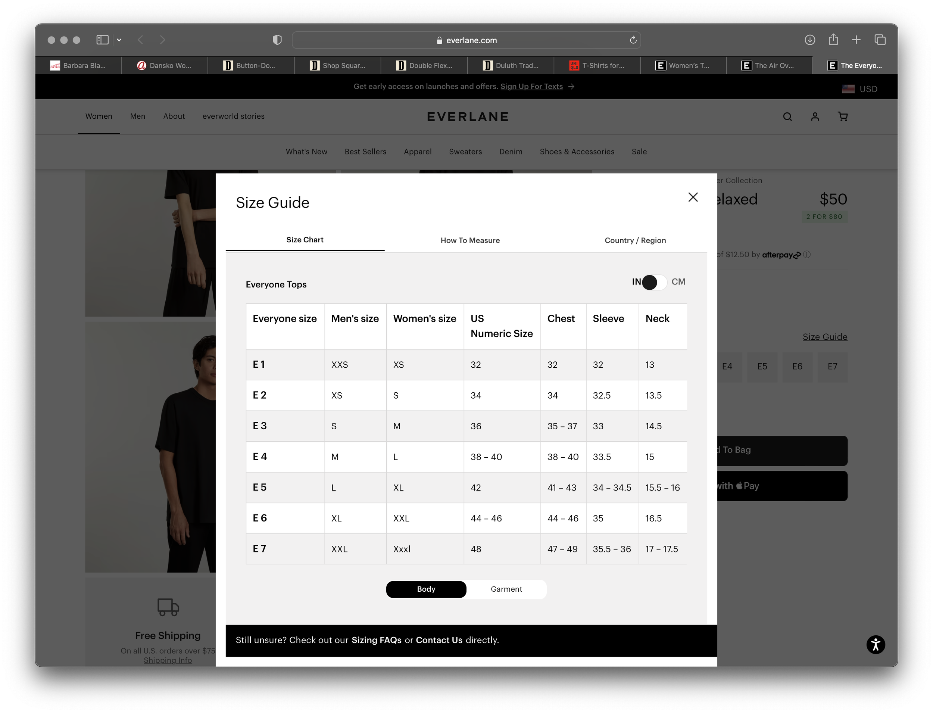Select the Garment measurement option
This screenshot has width=933, height=713.
click(506, 589)
